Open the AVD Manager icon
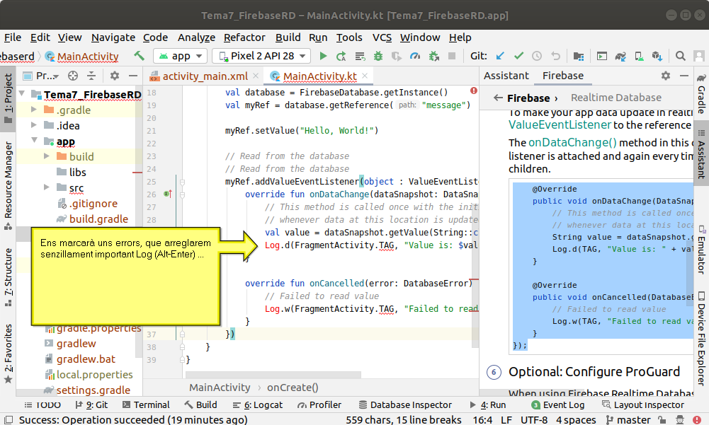The width and height of the screenshot is (709, 425). tap(639, 56)
